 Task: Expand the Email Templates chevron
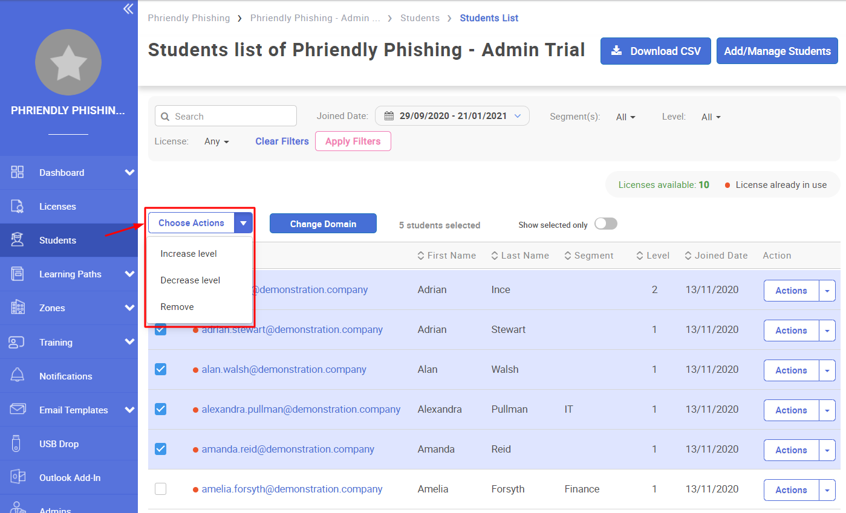(129, 410)
